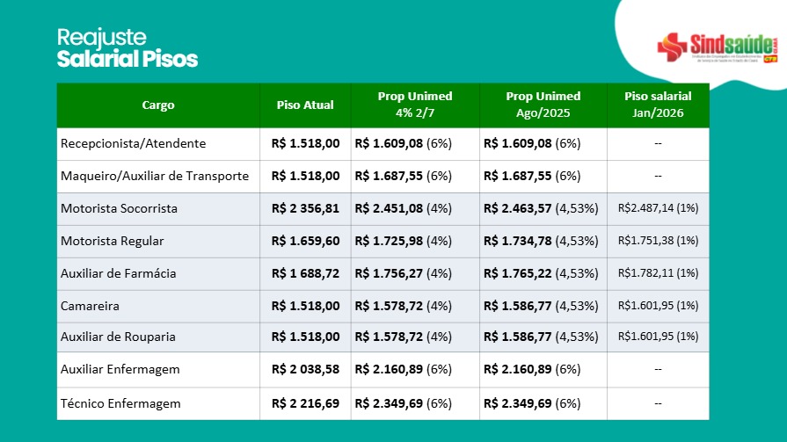Click the Motorista Regular row label
The height and width of the screenshot is (442, 787).
point(112,241)
